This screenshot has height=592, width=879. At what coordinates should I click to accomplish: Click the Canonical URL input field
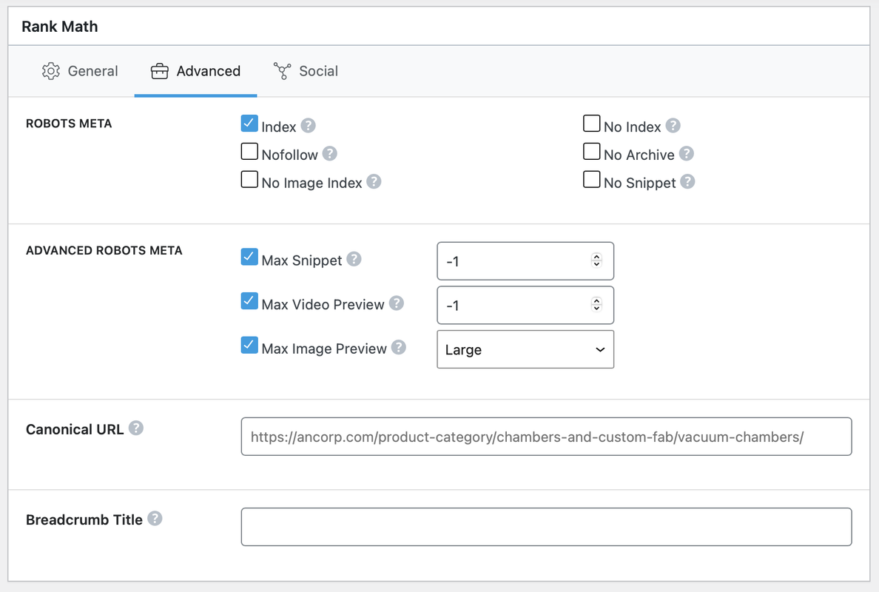click(x=546, y=437)
